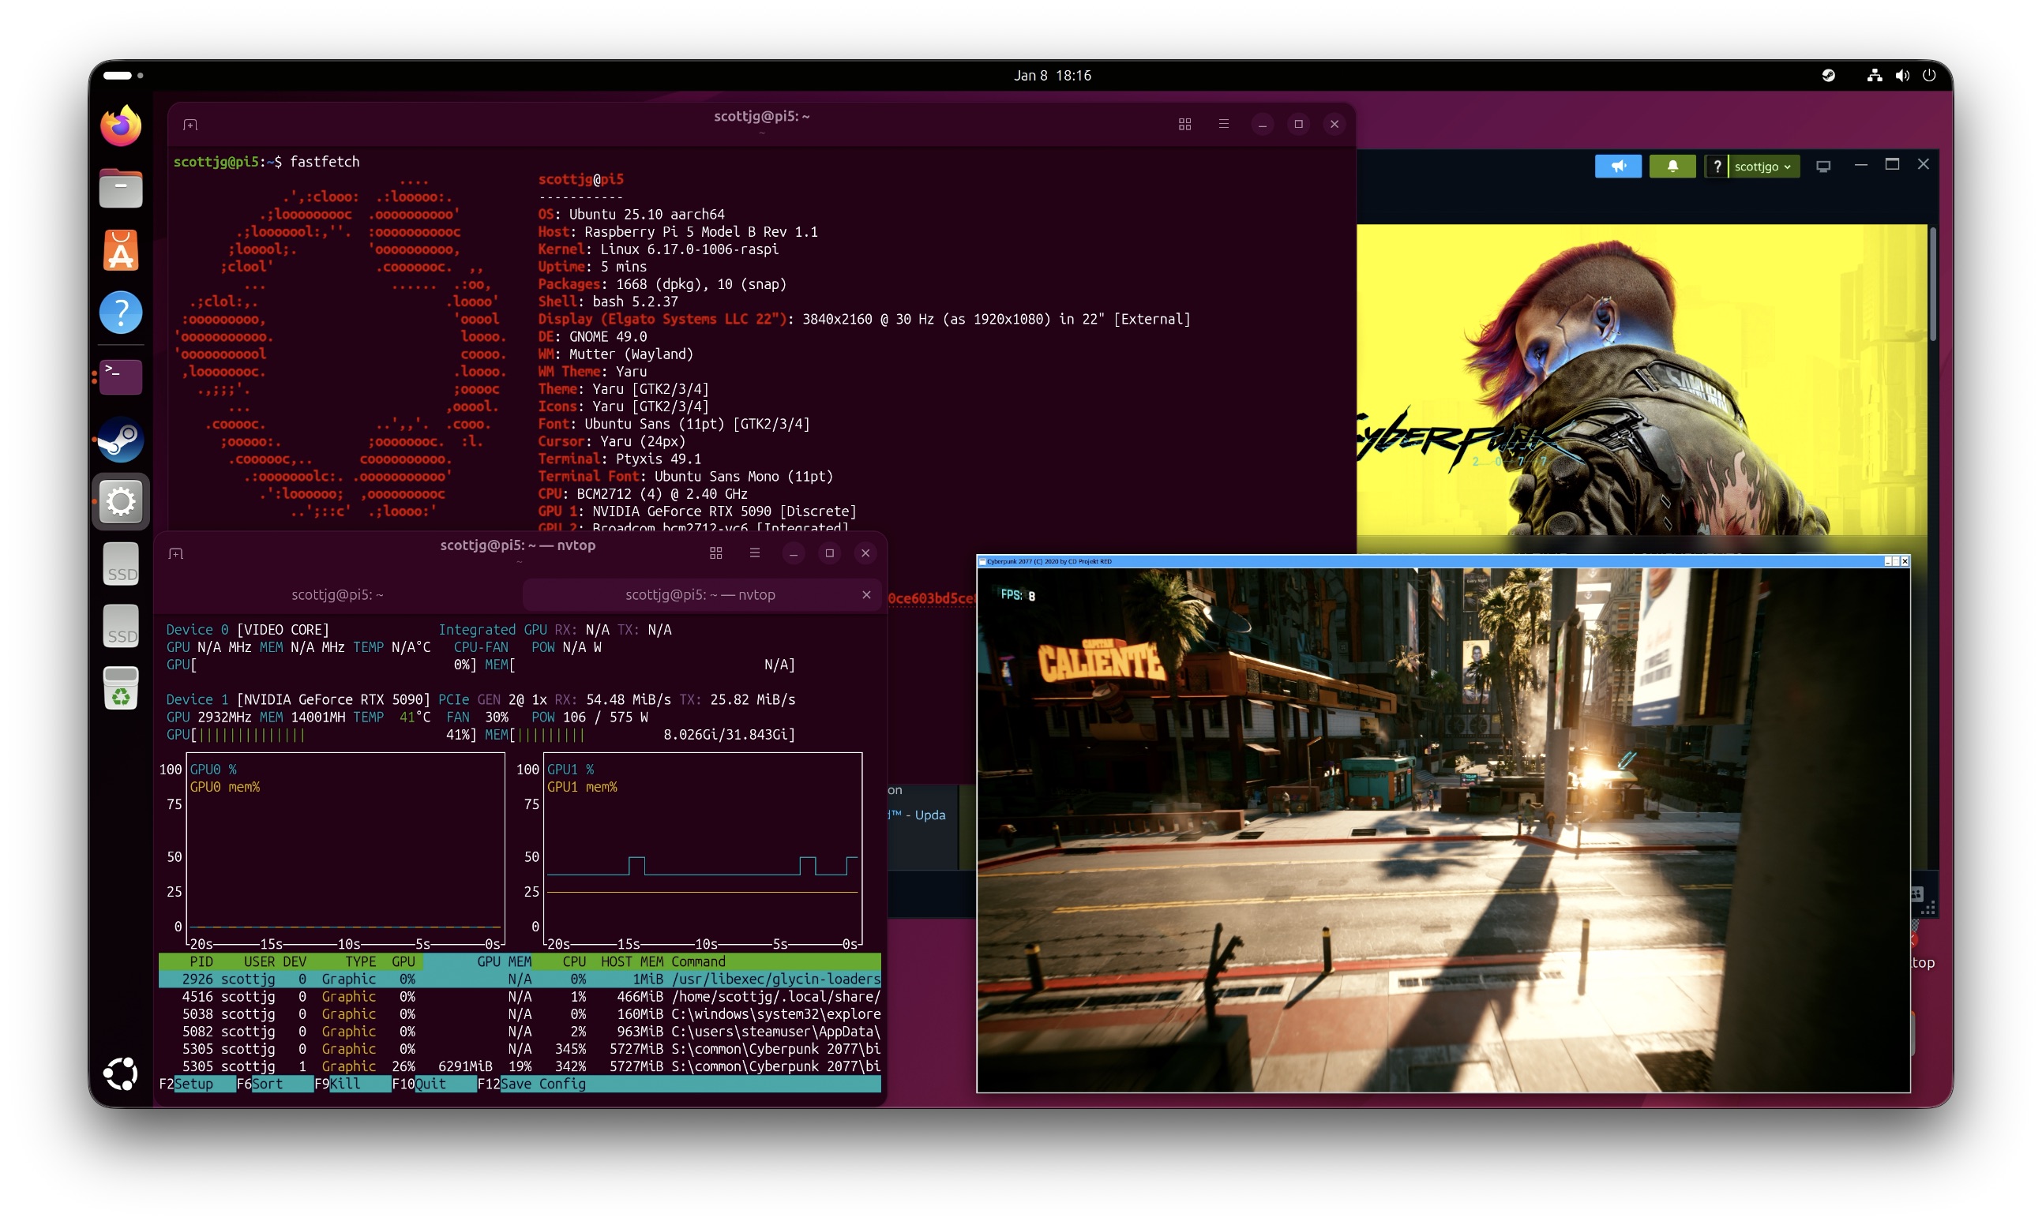Open Settings from the dock

(x=121, y=501)
